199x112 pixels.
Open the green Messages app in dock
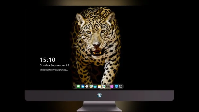(x=78, y=86)
